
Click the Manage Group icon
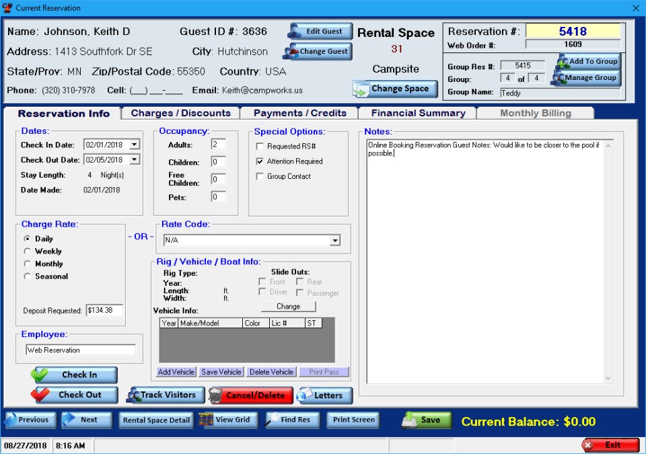coord(558,78)
